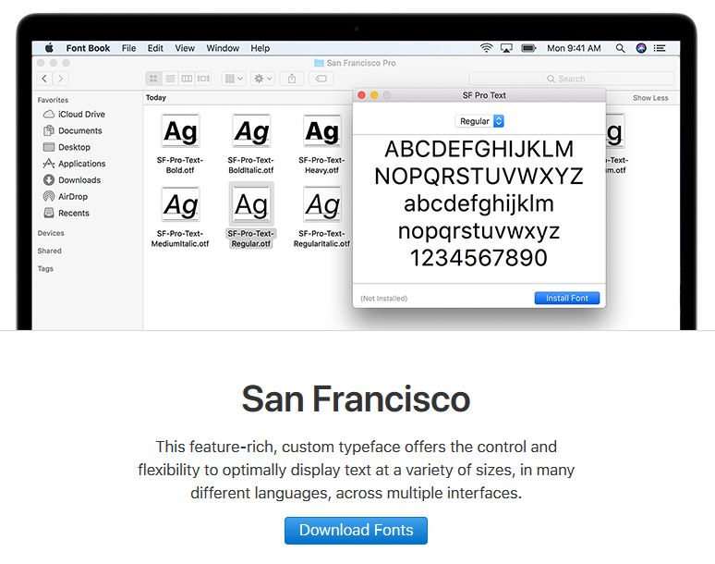The height and width of the screenshot is (564, 715).
Task: Click the menu bar clock Mon 9:41 AM
Action: (574, 48)
